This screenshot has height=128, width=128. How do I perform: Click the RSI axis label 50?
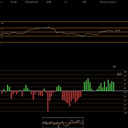2,34
